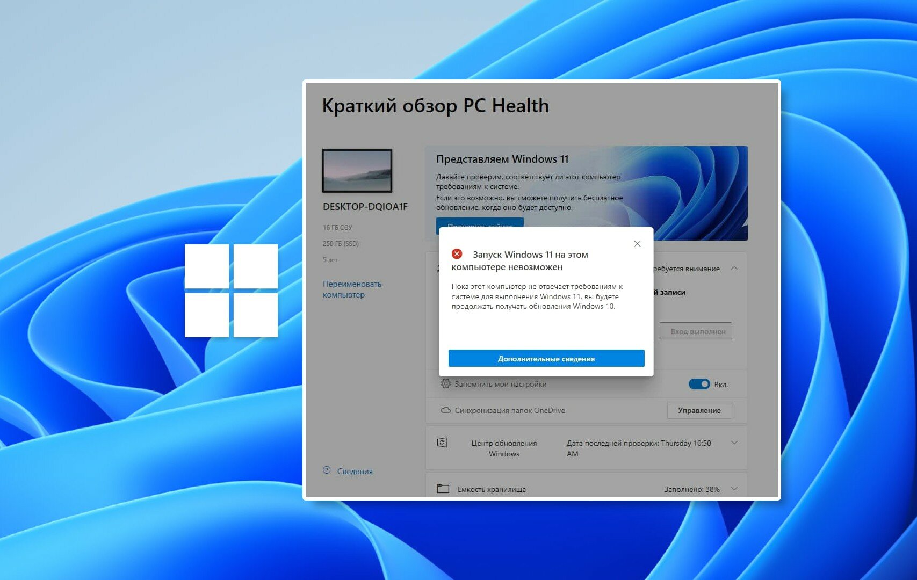Click the 16 ГБ ОЗУ text
The width and height of the screenshot is (917, 580).
click(337, 228)
